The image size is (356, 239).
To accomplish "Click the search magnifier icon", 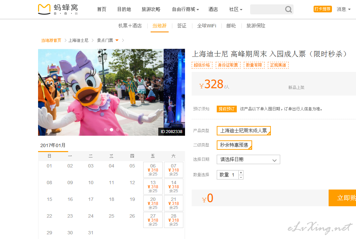I will pos(288,9).
